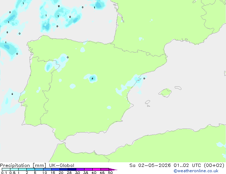Click the '35' legend scale label

click(86, 173)
